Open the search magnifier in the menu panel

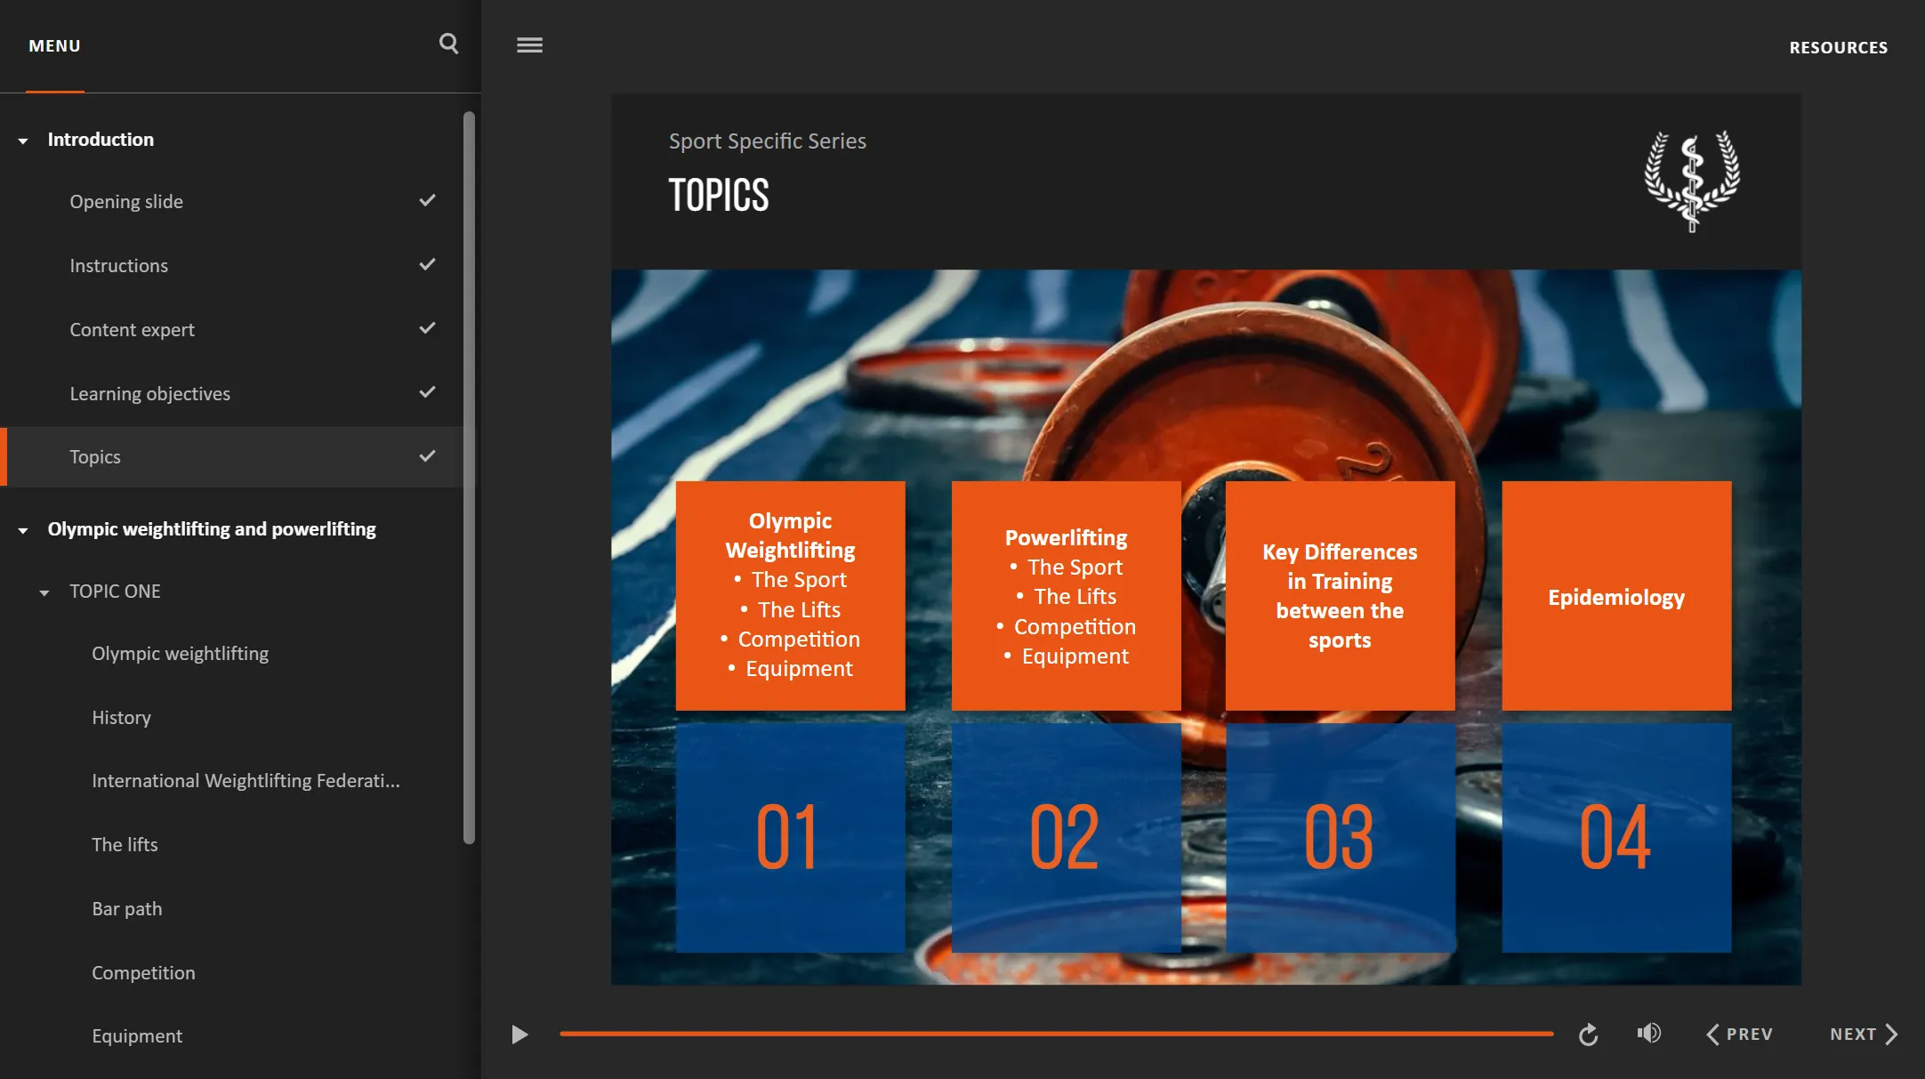click(x=448, y=44)
